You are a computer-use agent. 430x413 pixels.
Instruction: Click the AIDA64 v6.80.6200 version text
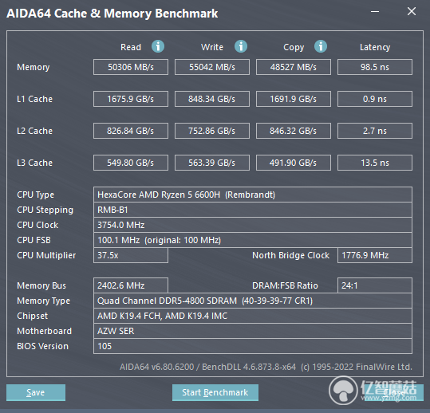point(266,367)
